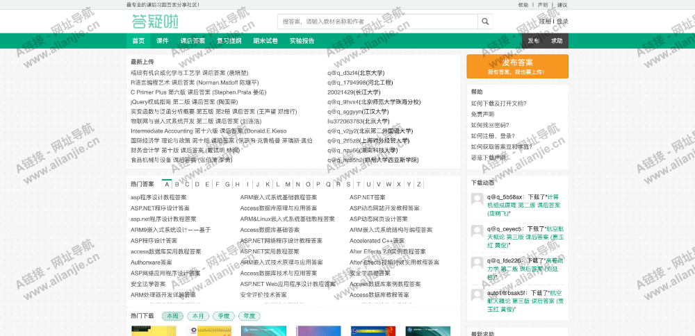
Task: Click the orange 发布答案 button
Action: point(517,67)
